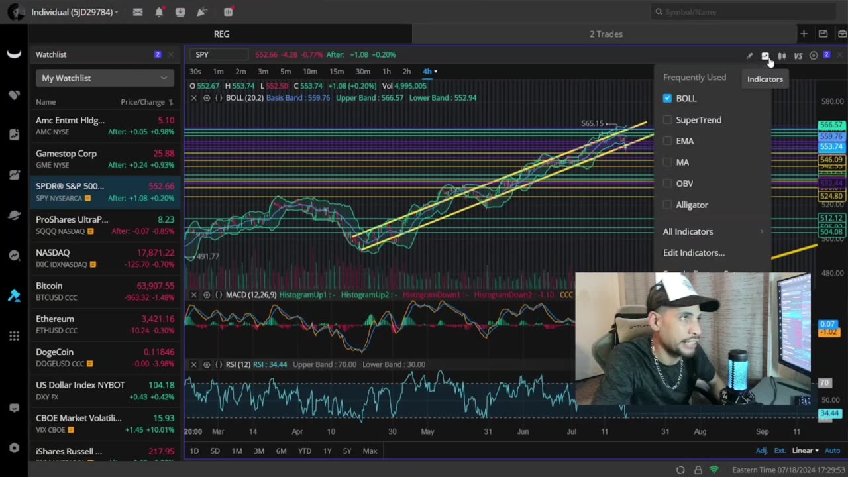
Task: Tick the MA indicator checkbox
Action: pos(667,162)
